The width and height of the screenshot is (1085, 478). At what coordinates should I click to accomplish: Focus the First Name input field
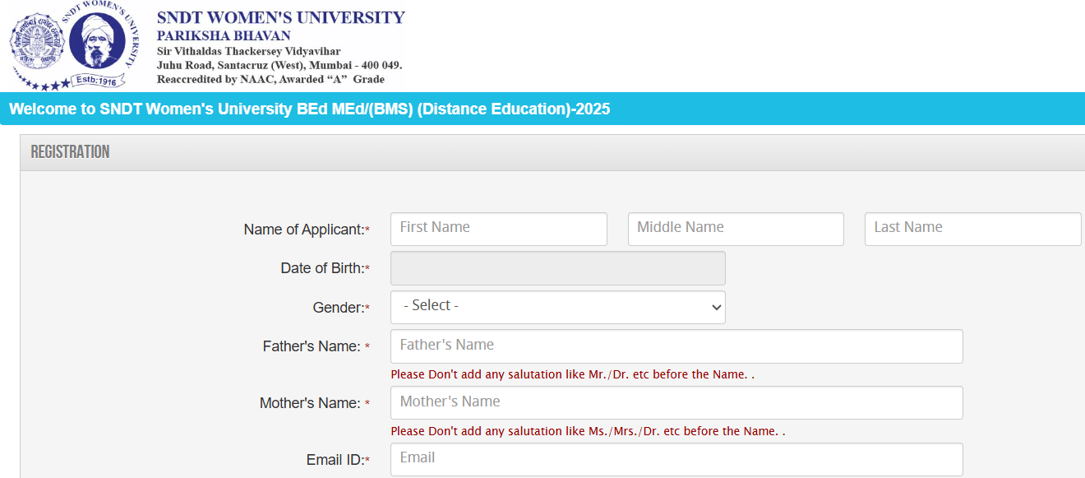click(498, 229)
